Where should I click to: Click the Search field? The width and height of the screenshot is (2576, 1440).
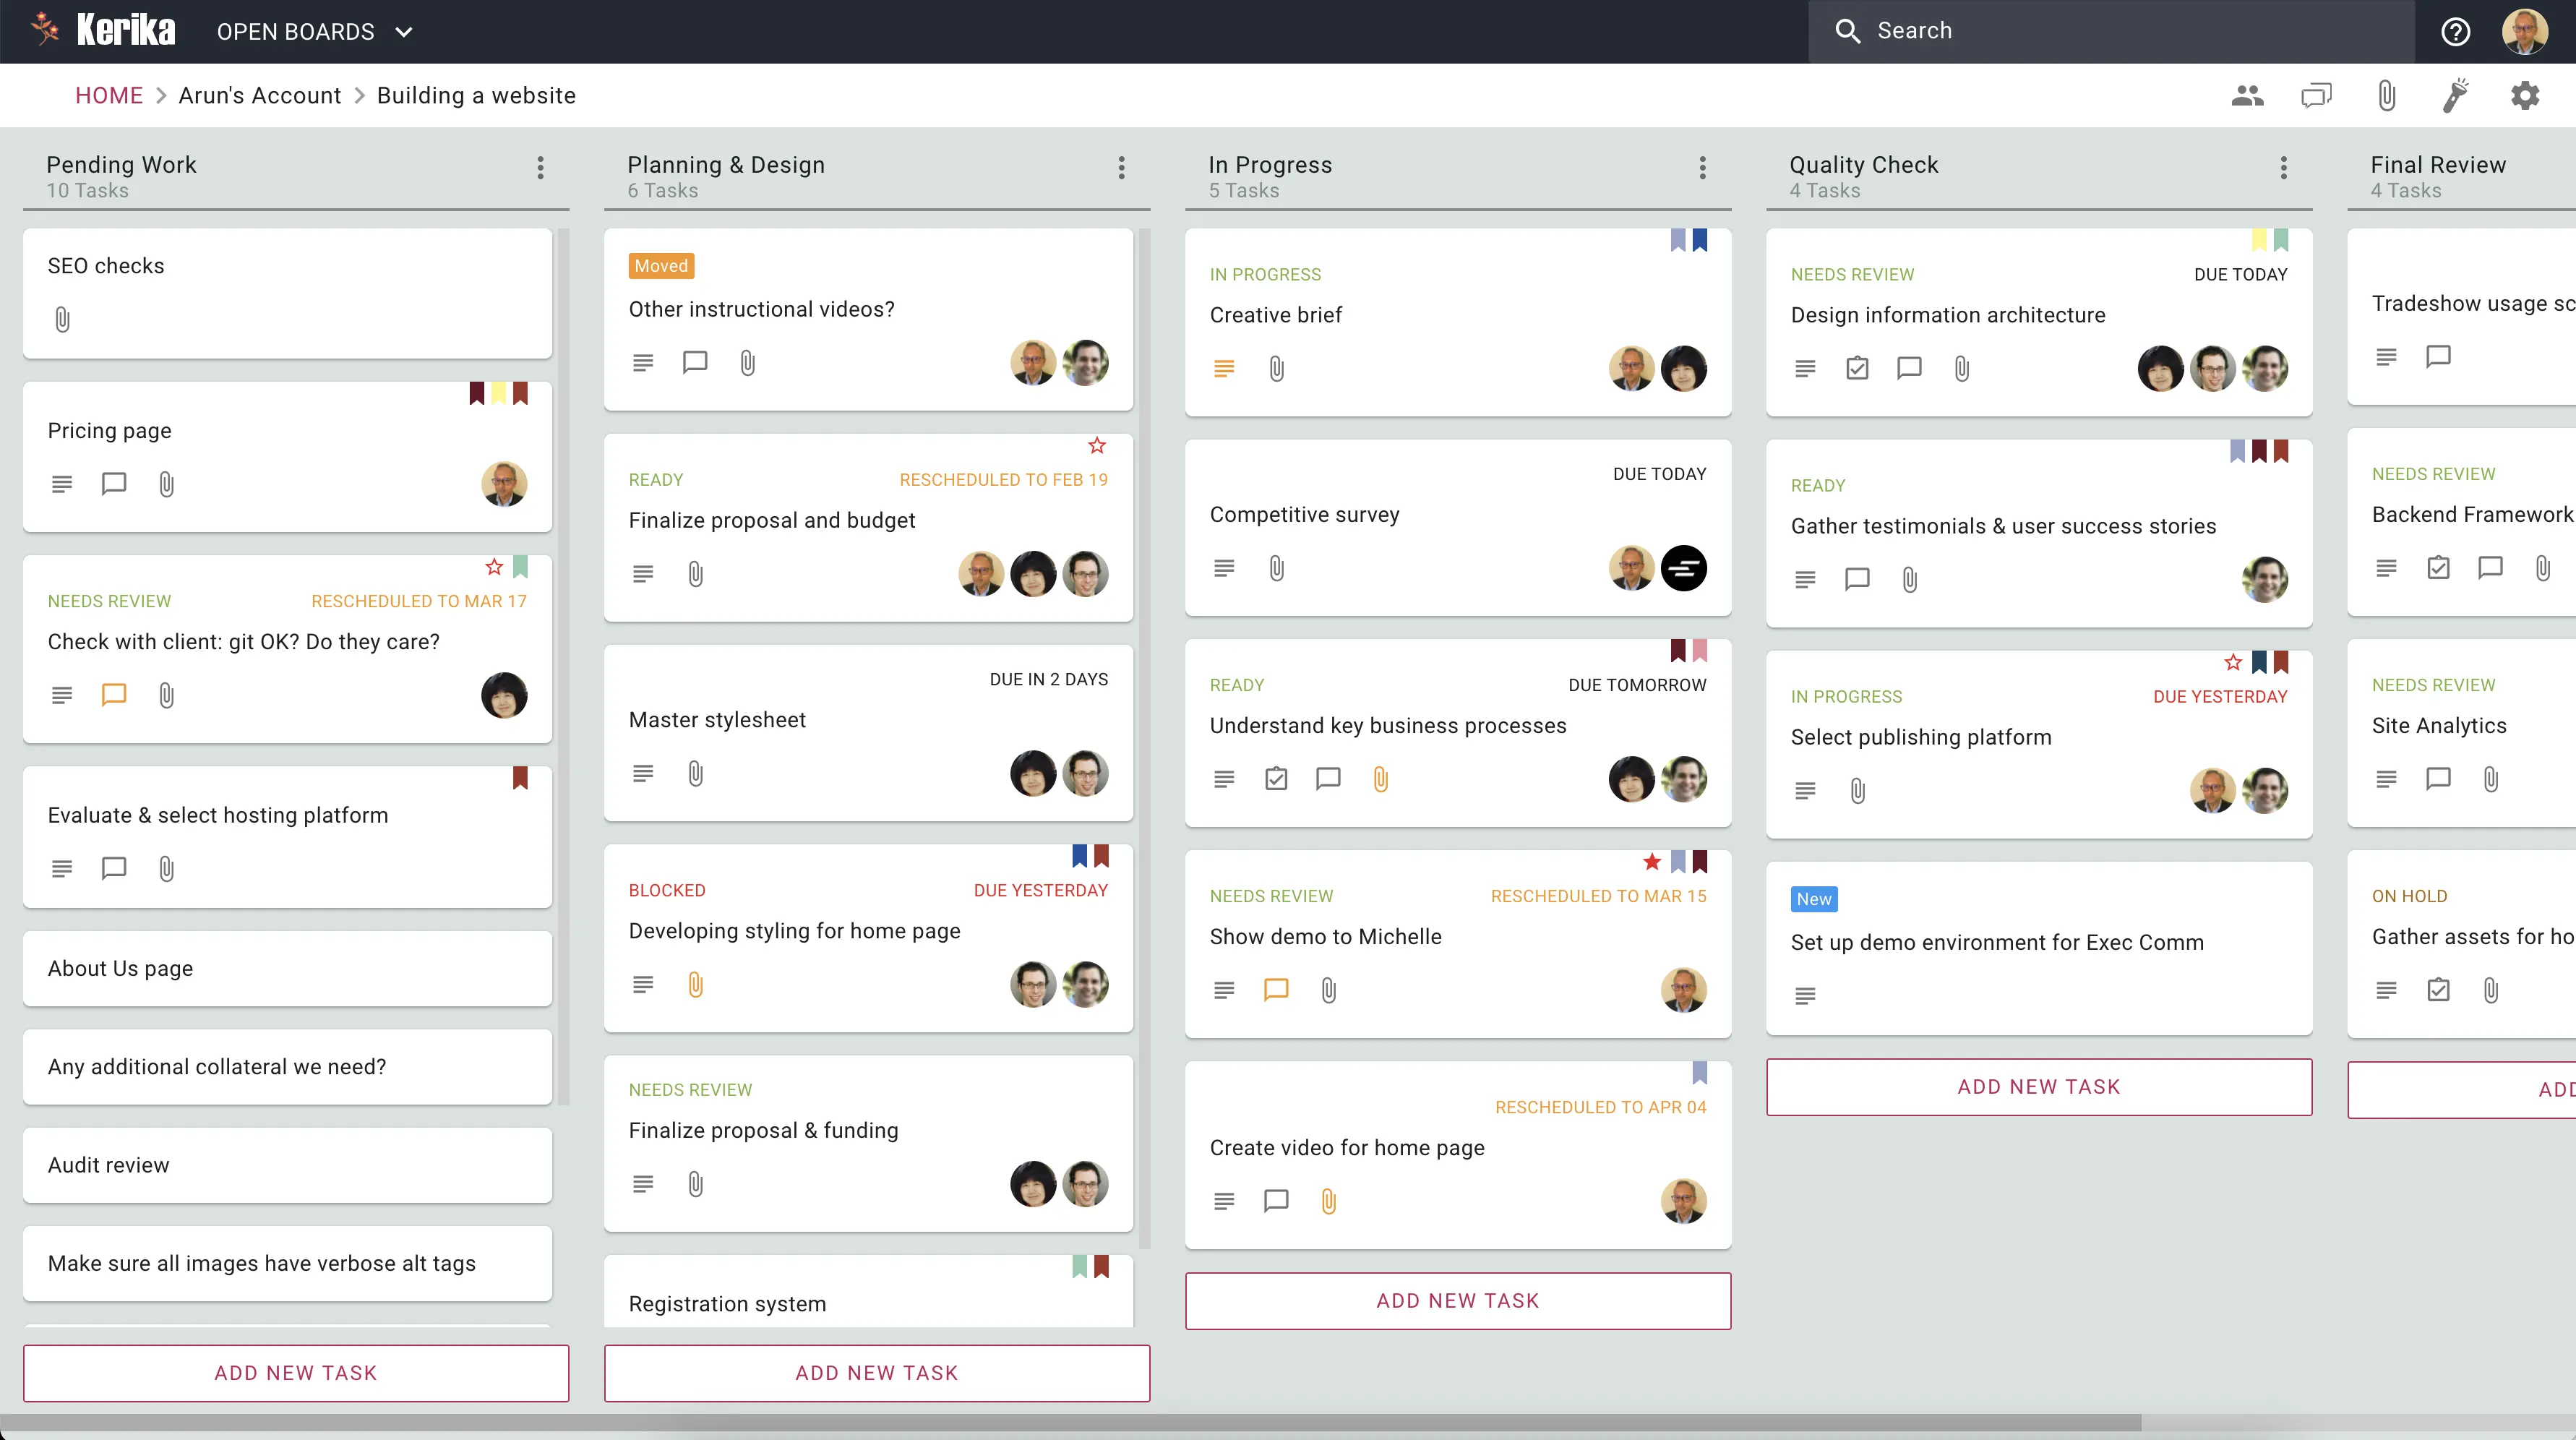[x=2111, y=32]
